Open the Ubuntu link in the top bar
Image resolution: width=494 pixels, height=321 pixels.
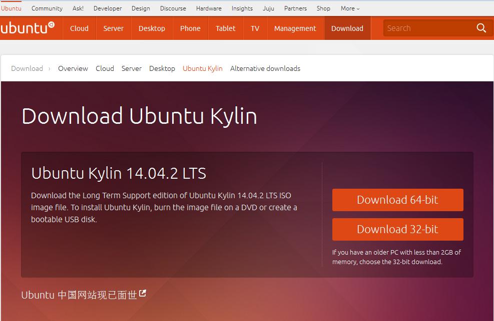(x=11, y=8)
